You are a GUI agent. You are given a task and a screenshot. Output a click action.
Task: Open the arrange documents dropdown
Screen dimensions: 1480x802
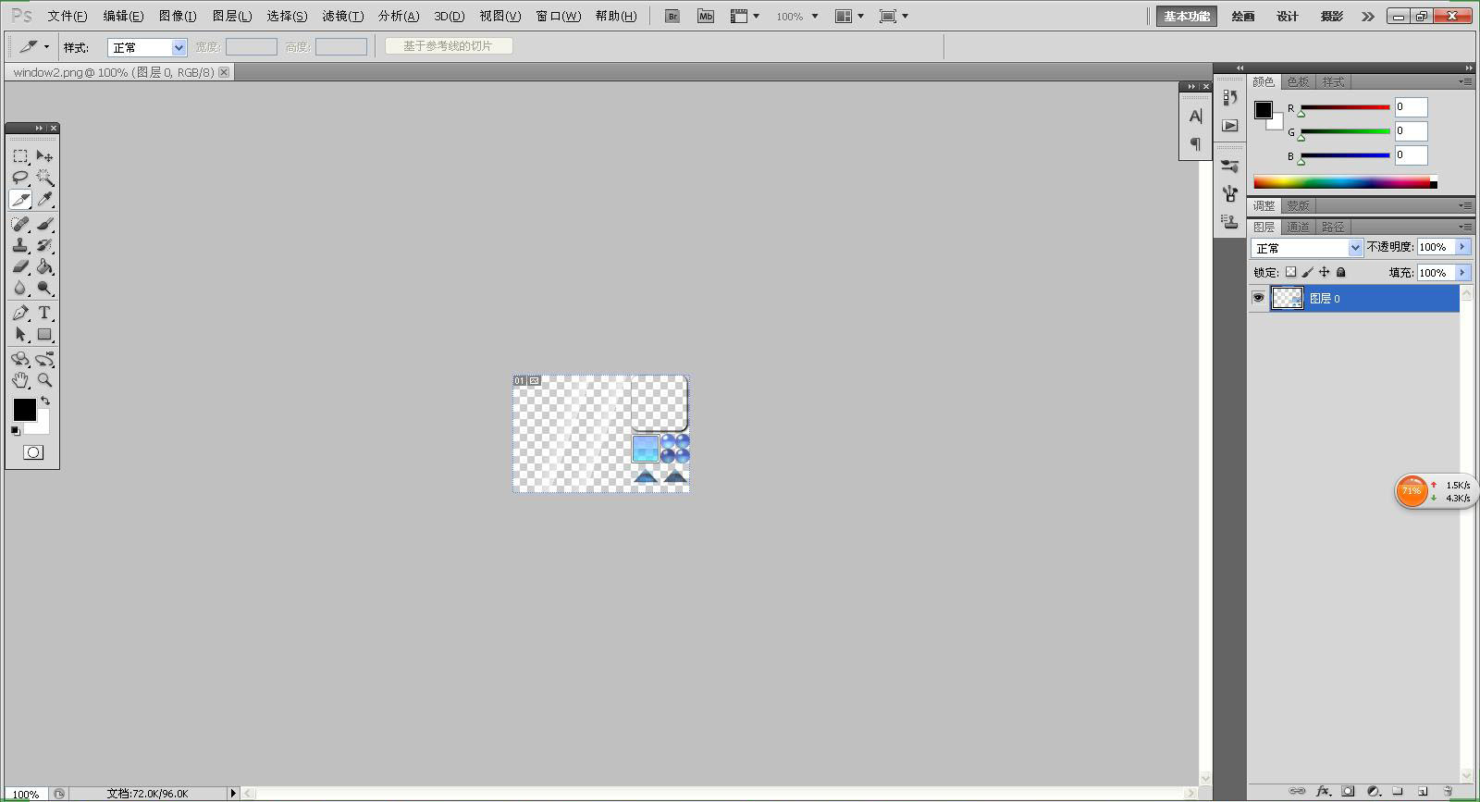[x=849, y=16]
